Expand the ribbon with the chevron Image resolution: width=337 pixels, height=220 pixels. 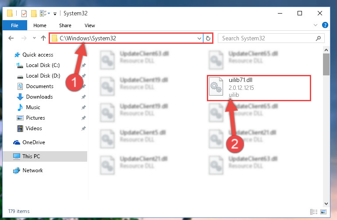(x=315, y=25)
